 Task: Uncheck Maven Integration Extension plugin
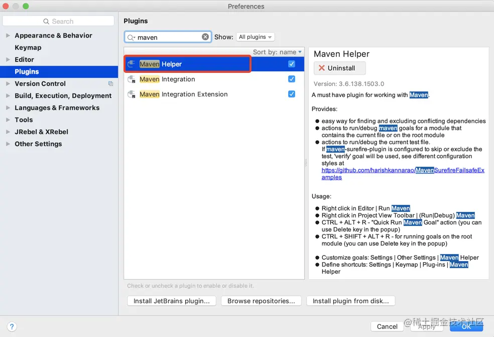point(291,94)
